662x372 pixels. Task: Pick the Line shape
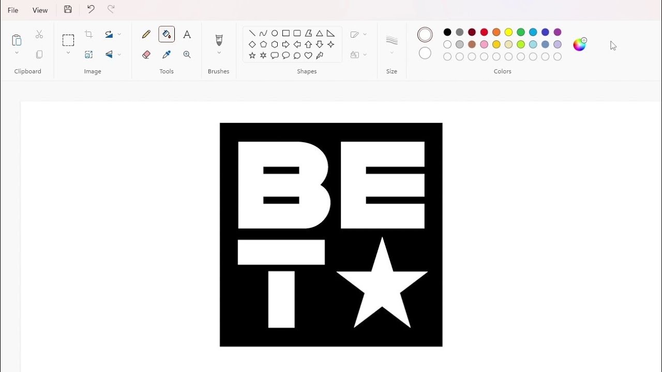(x=252, y=33)
